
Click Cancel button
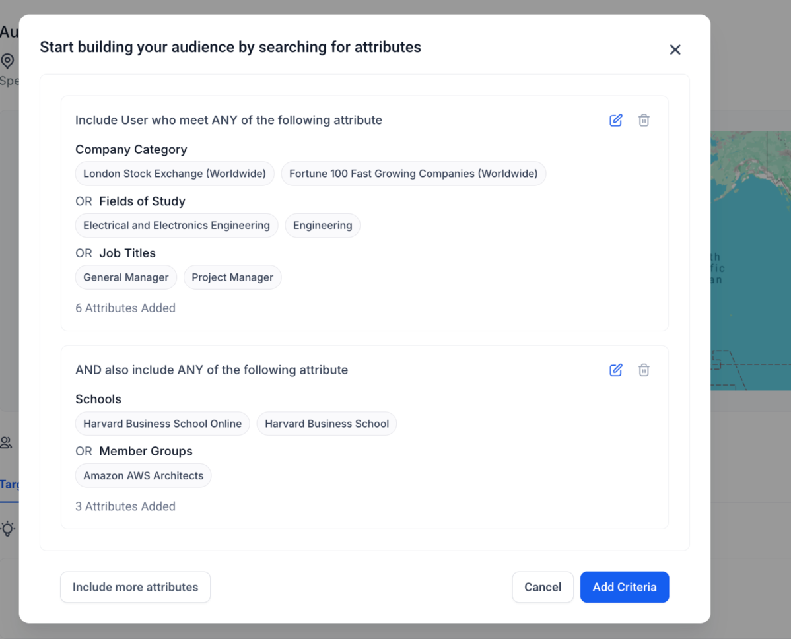tap(543, 587)
